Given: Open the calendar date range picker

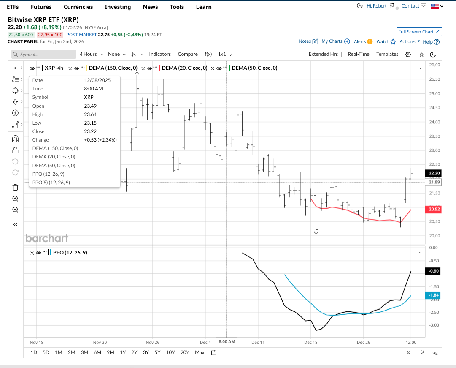Looking at the screenshot, I should tap(213, 353).
